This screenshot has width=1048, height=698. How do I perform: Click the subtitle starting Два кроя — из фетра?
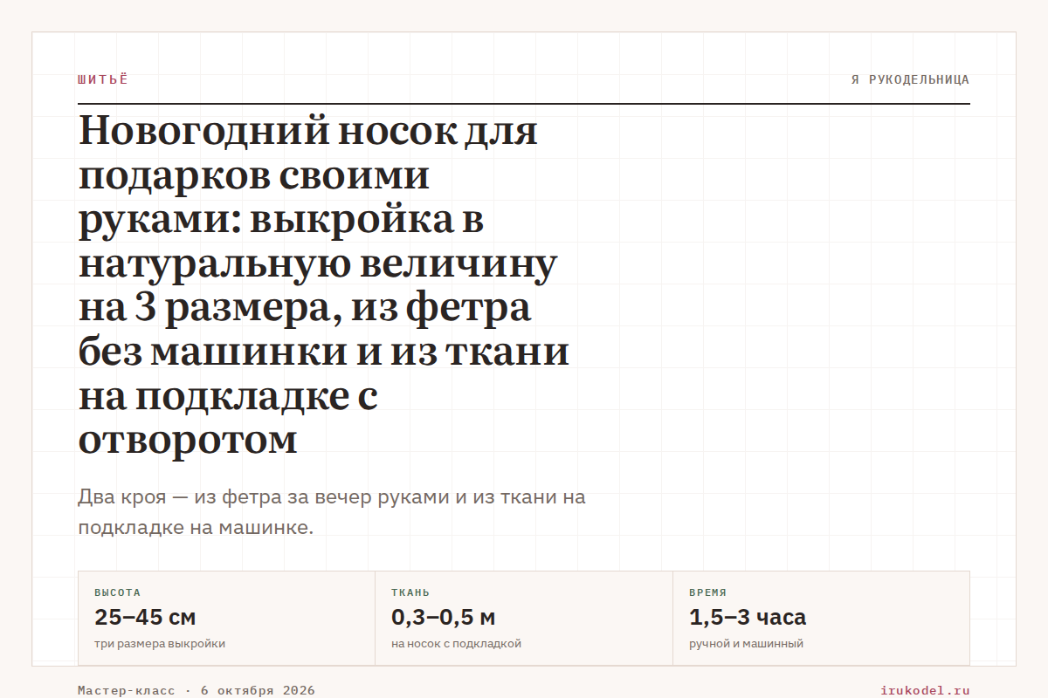(332, 512)
